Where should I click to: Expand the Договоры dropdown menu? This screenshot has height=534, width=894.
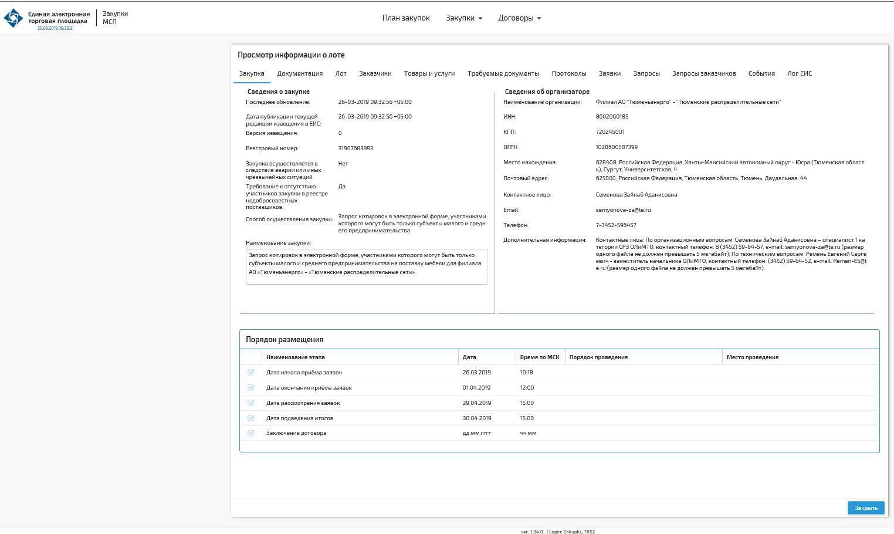pyautogui.click(x=519, y=18)
